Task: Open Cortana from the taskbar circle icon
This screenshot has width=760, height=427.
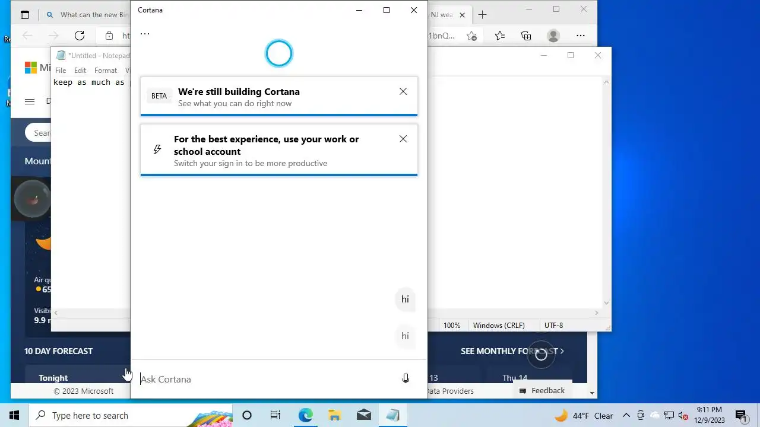Action: point(247,415)
